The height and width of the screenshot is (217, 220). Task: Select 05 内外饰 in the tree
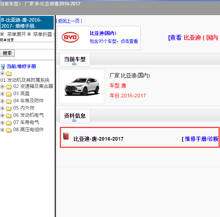(x=24, y=108)
